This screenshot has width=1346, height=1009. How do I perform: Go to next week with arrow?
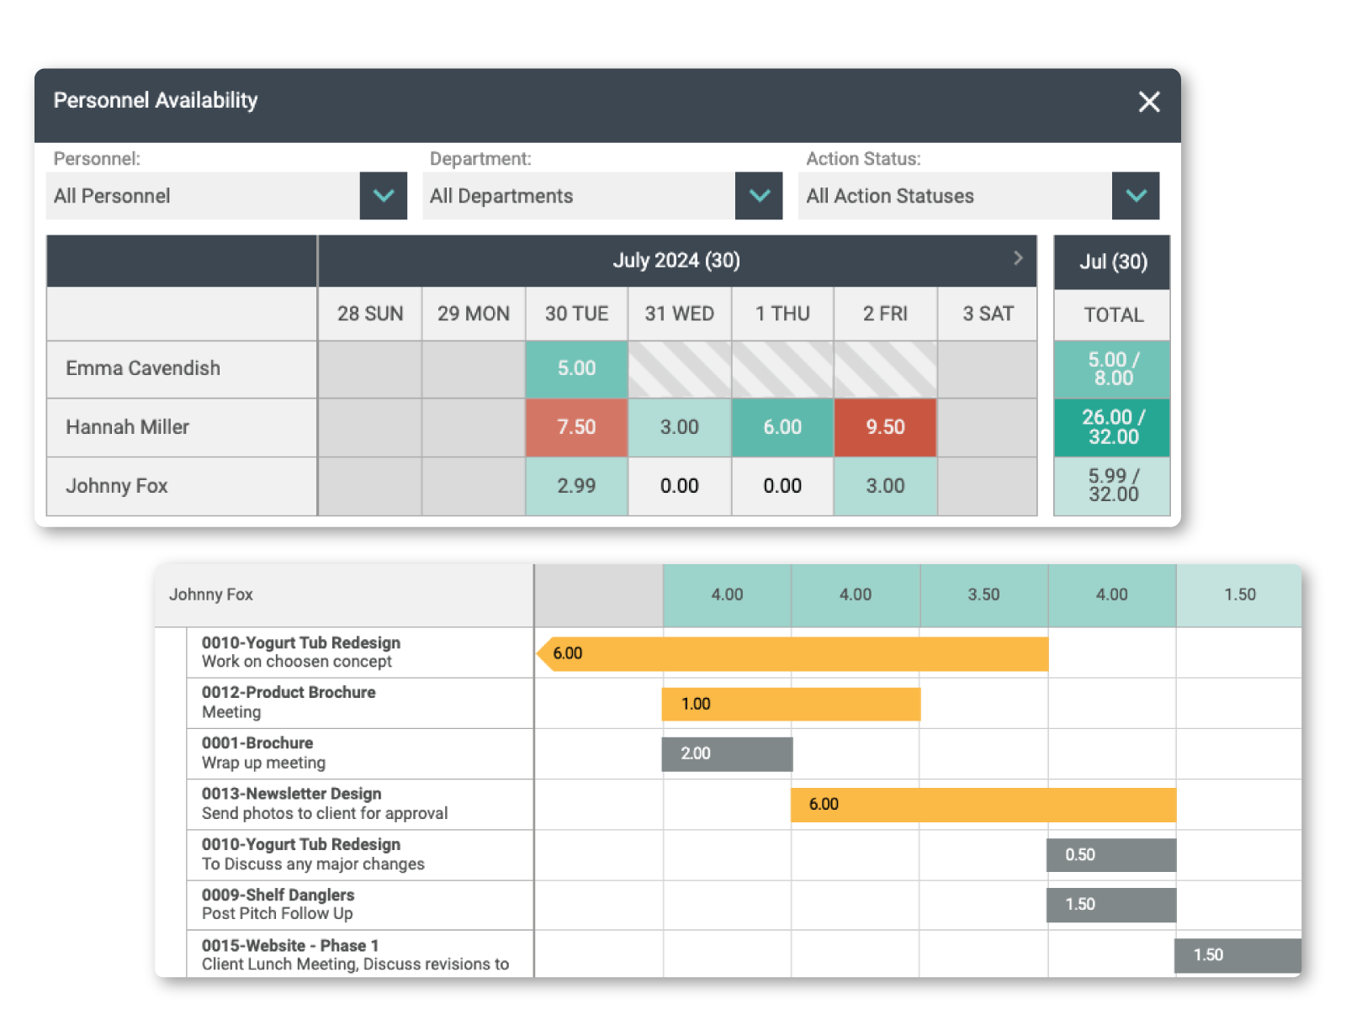tap(1018, 258)
